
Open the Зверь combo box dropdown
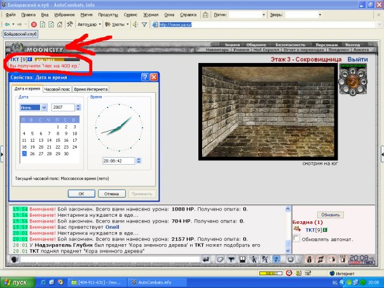[x=320, y=15]
